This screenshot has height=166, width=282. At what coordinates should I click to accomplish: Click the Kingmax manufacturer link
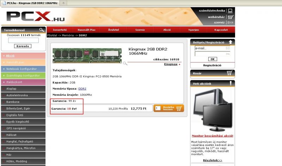[x=171, y=64]
